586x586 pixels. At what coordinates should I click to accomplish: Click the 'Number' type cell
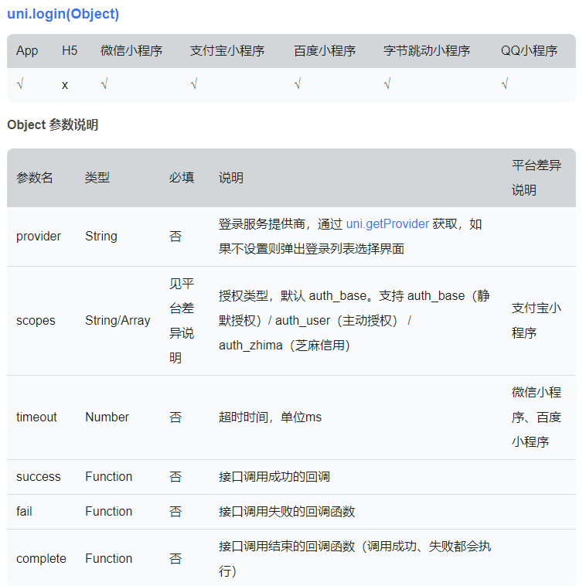(107, 417)
